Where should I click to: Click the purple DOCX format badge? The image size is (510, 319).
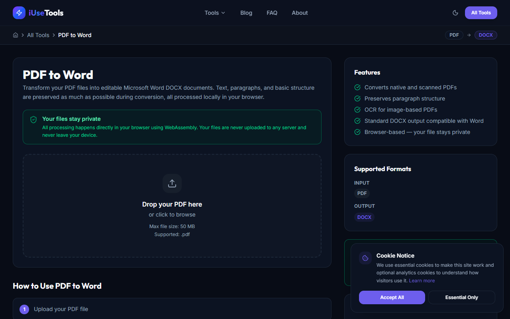point(364,217)
